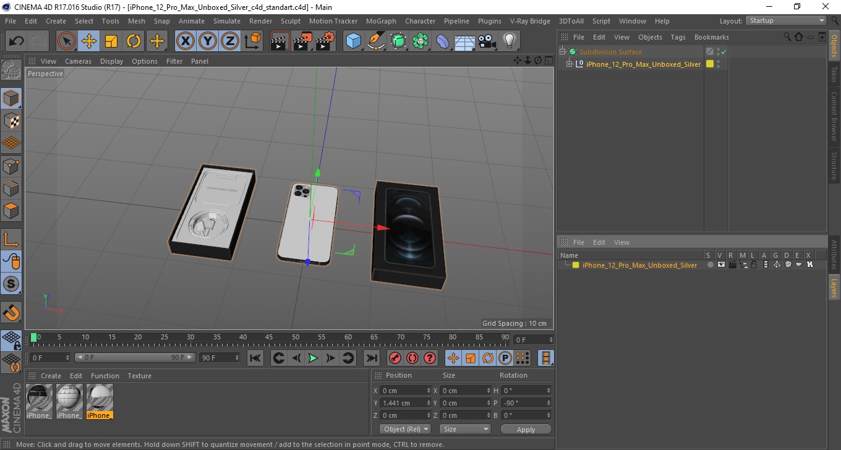This screenshot has width=841, height=450.
Task: Toggle layer Render clapper icon
Action: (x=732, y=265)
